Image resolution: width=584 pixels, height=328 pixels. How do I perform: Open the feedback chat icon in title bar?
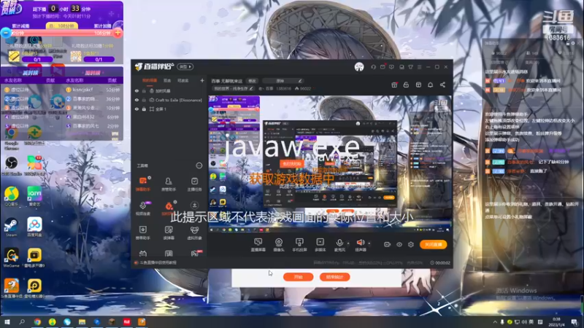pos(391,67)
